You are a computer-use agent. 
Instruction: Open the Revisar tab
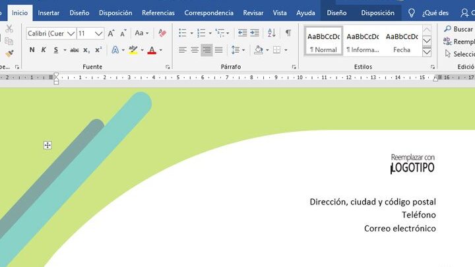tap(253, 13)
